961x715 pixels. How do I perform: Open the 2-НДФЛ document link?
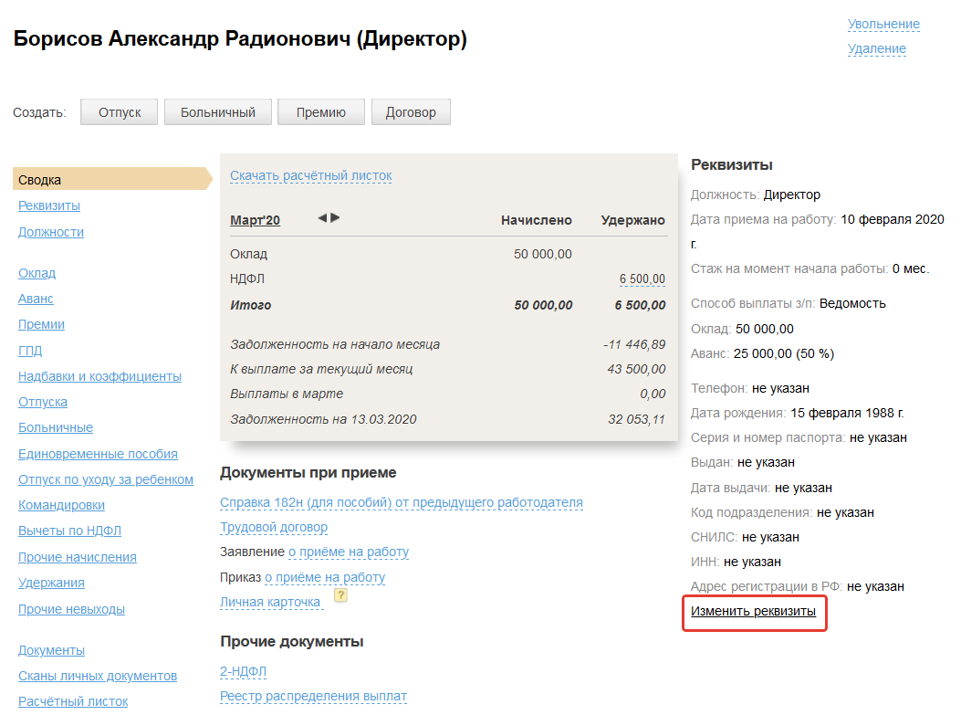[x=243, y=671]
